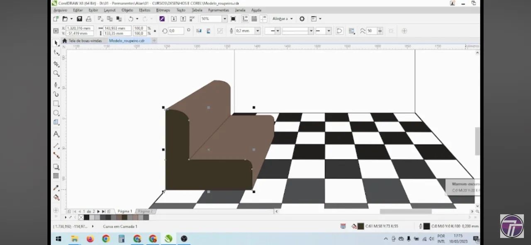Pick the Parallel Dimension tool
The width and height of the screenshot is (531, 245).
tap(56, 146)
